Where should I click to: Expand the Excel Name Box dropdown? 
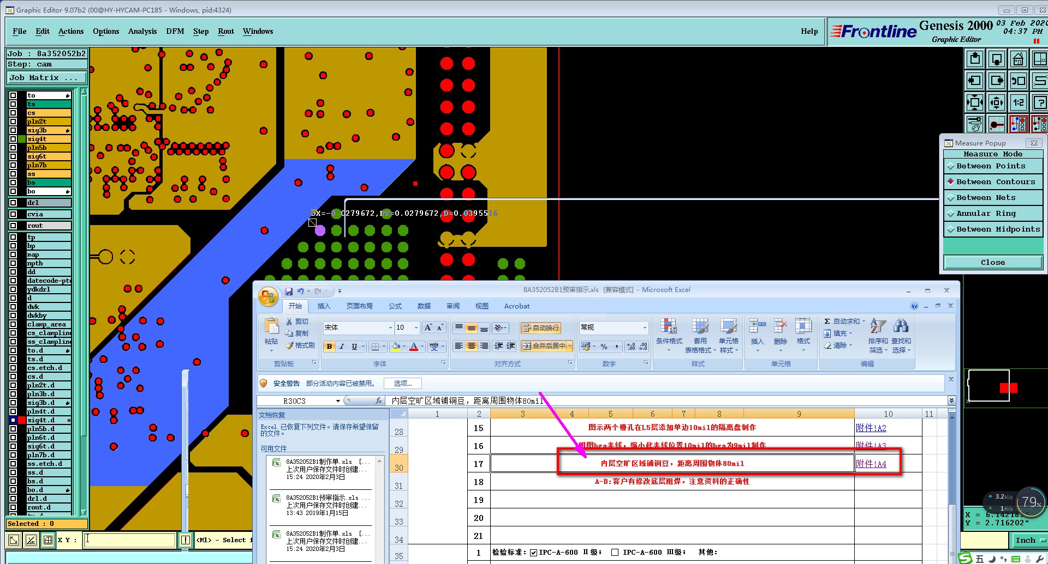(x=338, y=401)
